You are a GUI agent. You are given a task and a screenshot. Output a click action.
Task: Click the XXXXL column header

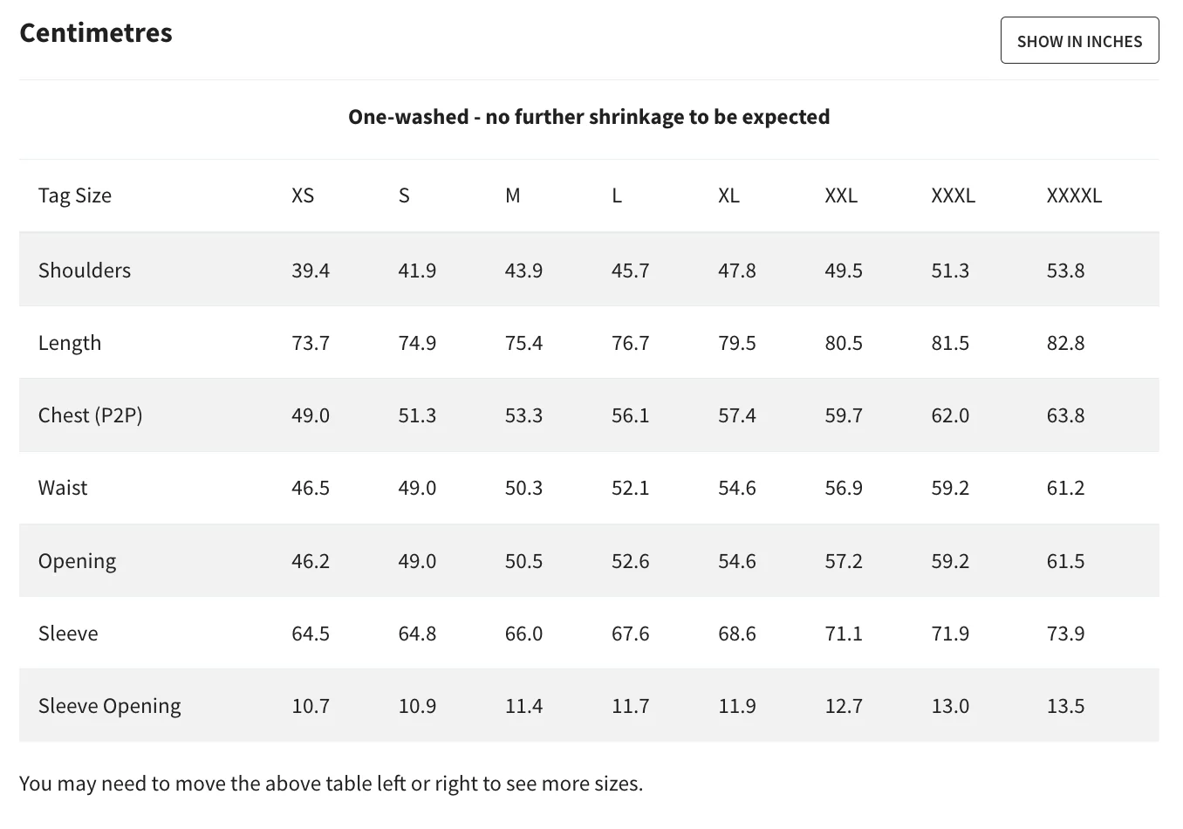[1074, 195]
